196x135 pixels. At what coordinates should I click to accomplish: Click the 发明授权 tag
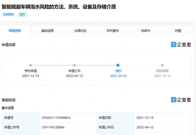point(9,15)
